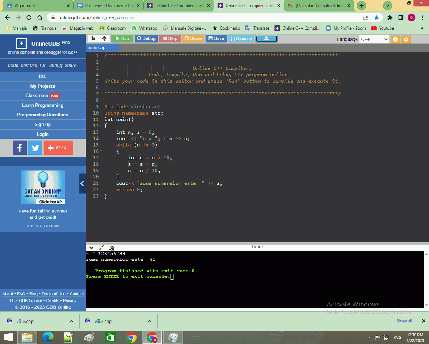Collapse the left sidebar arrow
This screenshot has height=344, width=429.
[82, 183]
